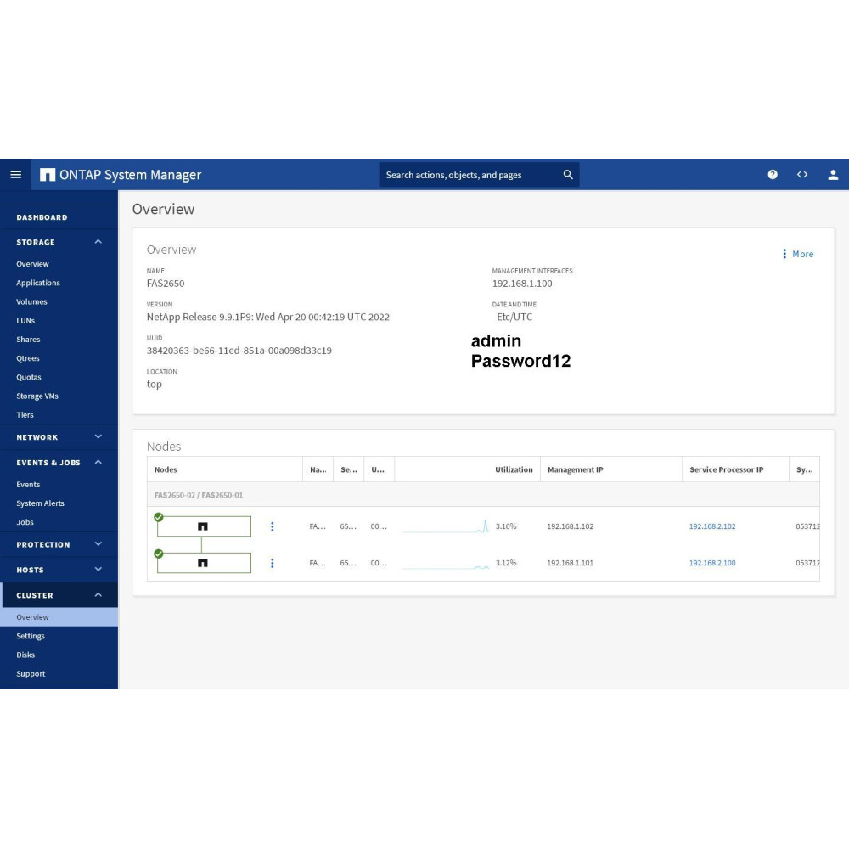
Task: Open the user account profile icon
Action: tap(833, 175)
